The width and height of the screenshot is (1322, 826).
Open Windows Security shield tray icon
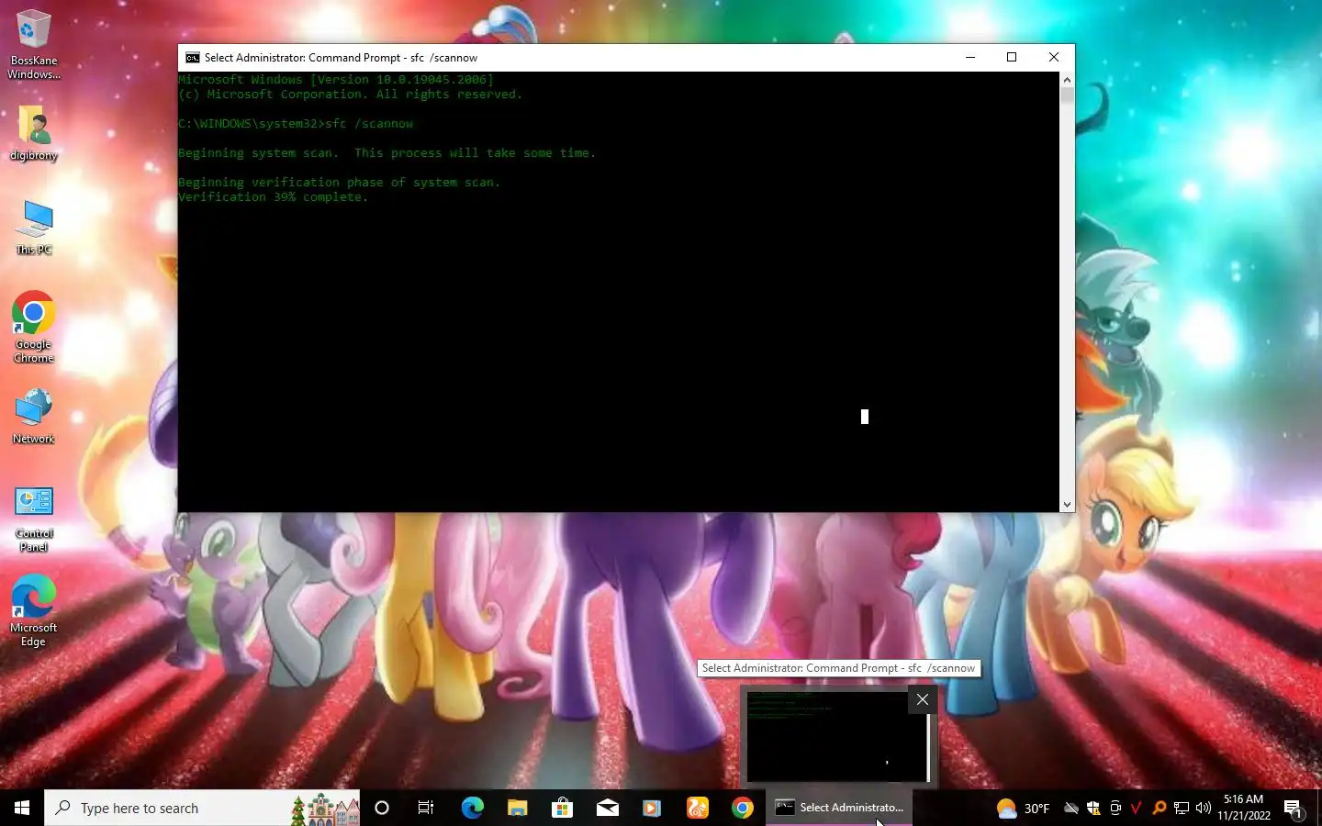coord(1092,808)
